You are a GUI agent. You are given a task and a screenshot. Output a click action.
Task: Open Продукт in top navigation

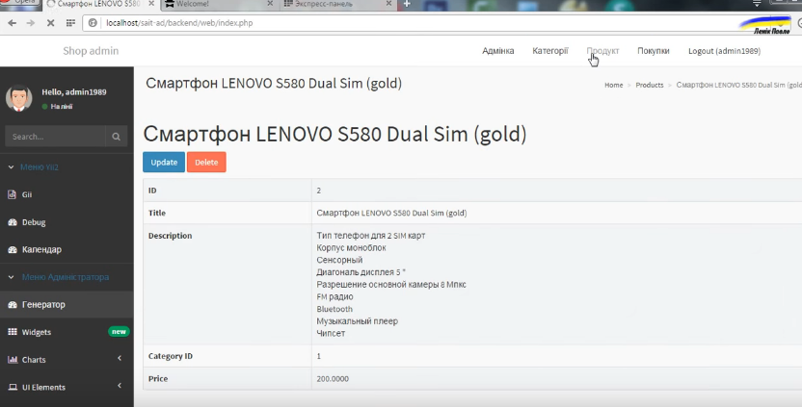[602, 51]
